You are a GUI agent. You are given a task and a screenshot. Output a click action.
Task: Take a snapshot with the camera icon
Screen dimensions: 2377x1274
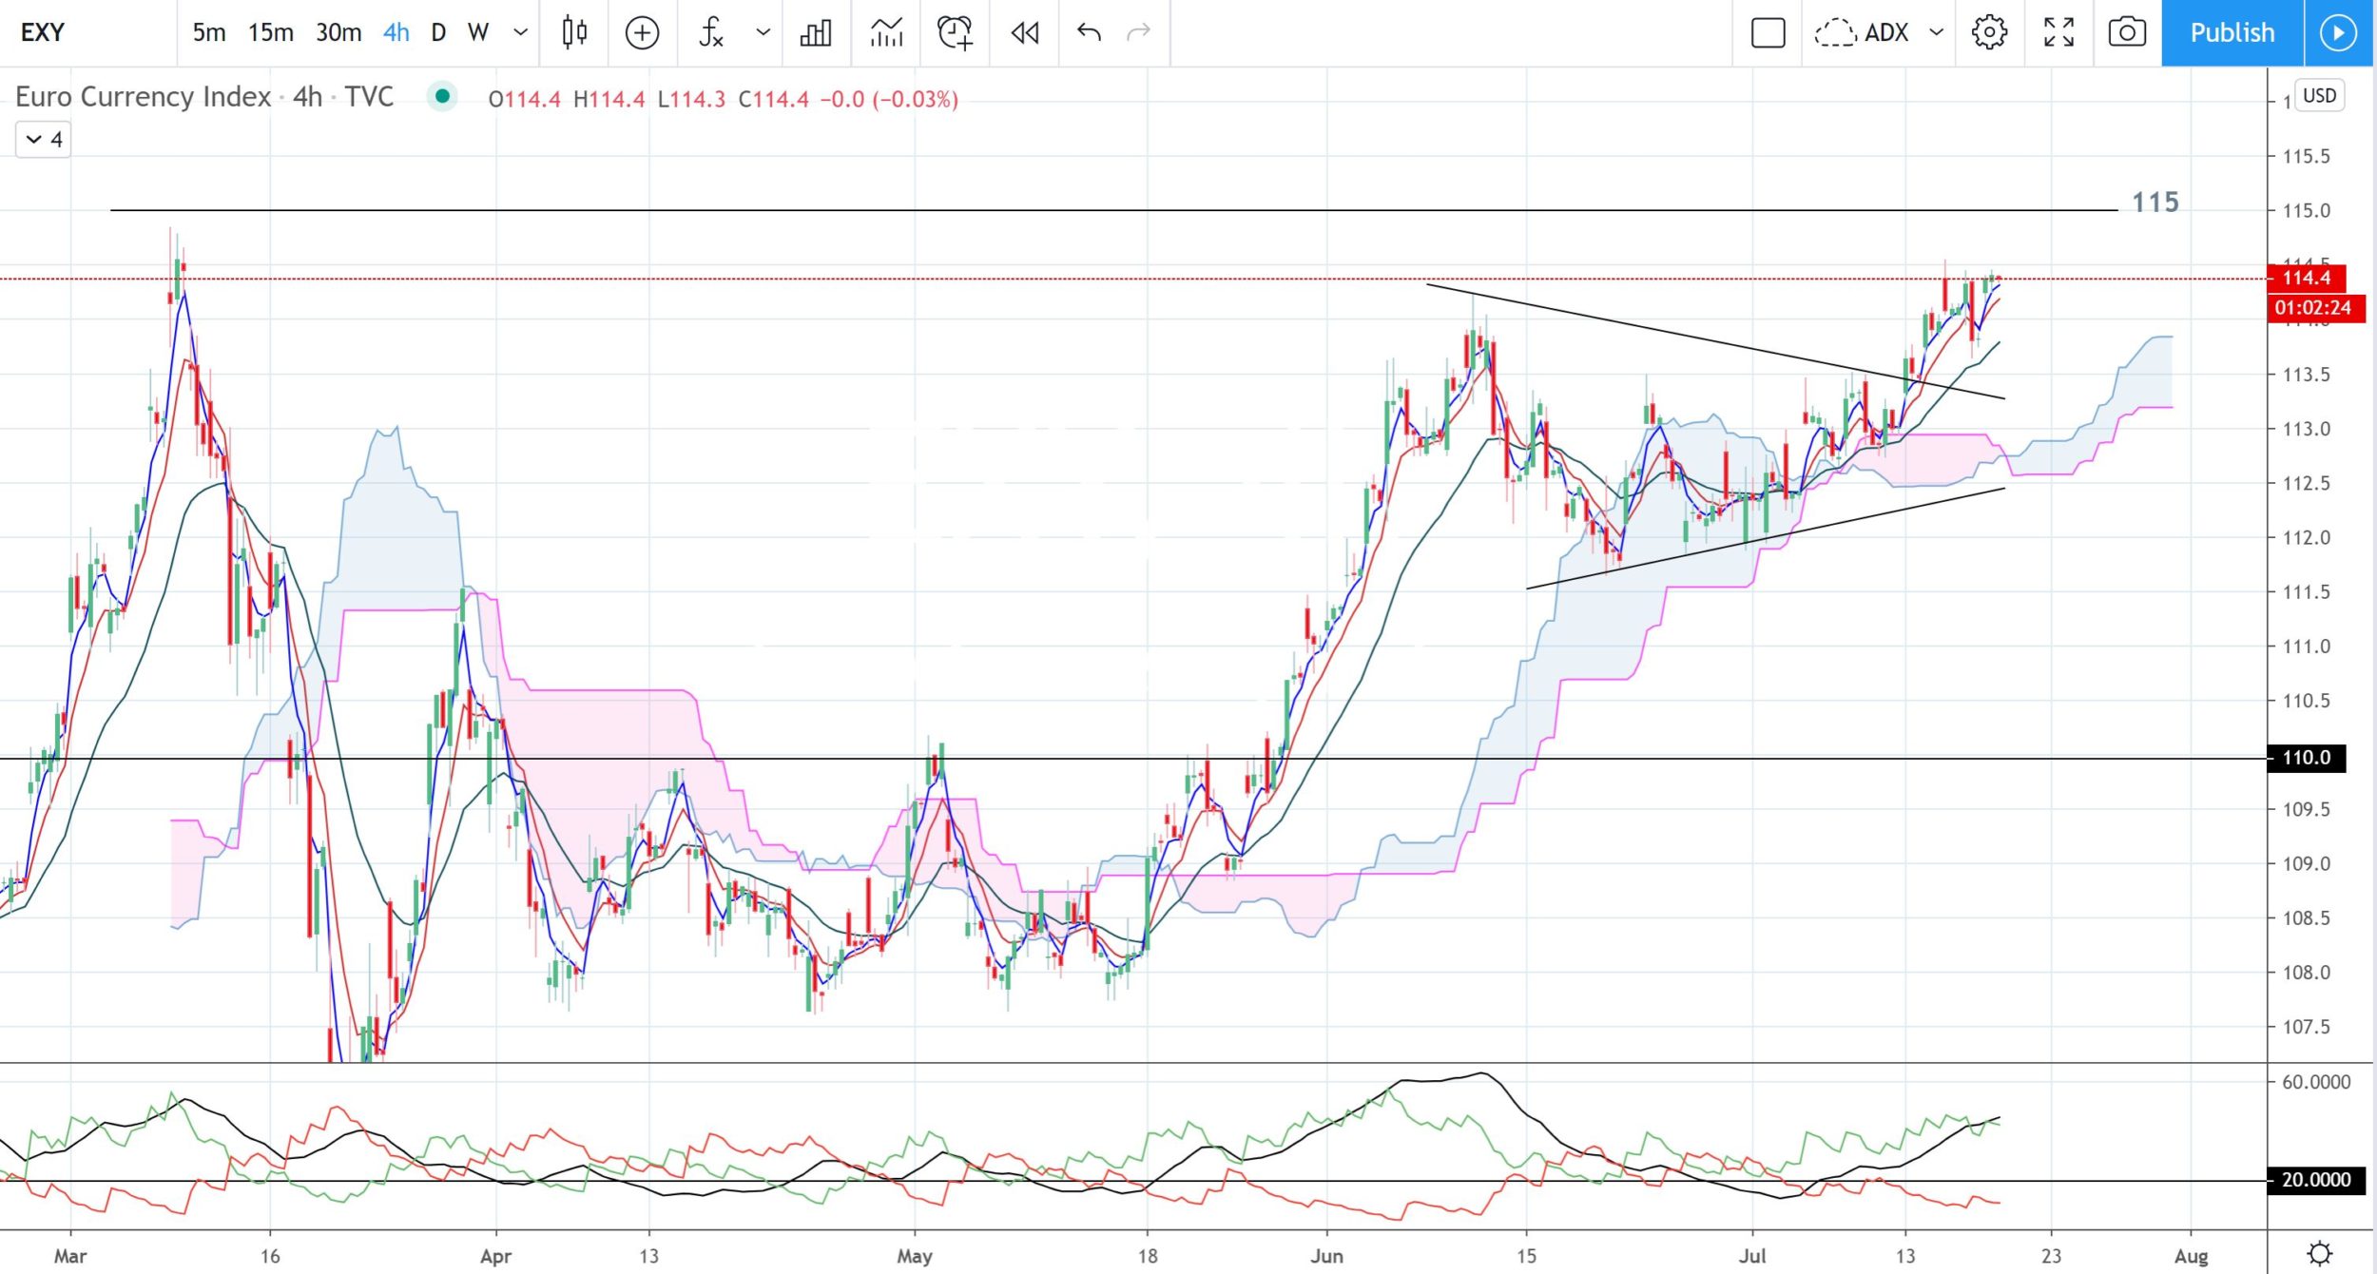(2127, 33)
